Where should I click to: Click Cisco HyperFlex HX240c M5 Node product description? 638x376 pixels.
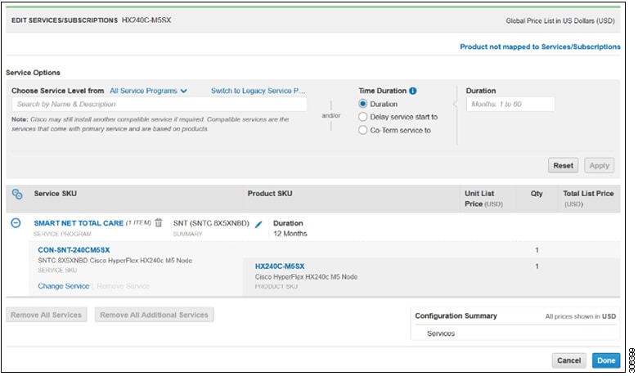tap(306, 277)
